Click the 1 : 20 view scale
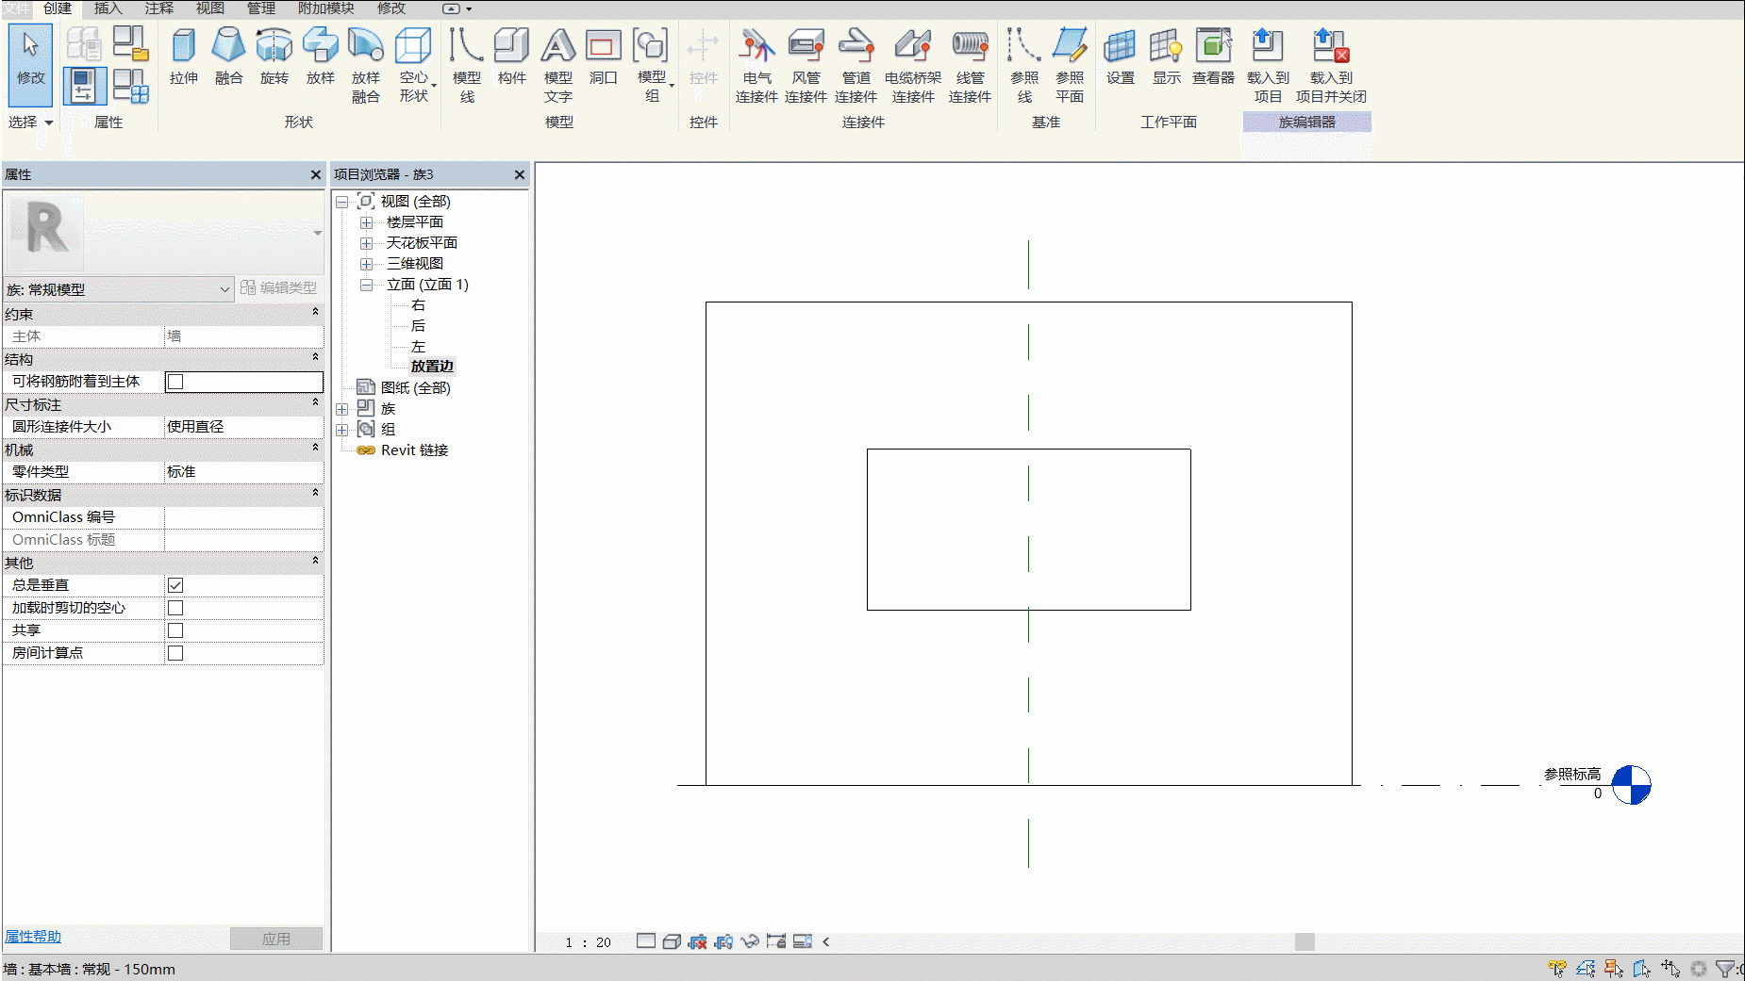1745x981 pixels. pos(588,942)
